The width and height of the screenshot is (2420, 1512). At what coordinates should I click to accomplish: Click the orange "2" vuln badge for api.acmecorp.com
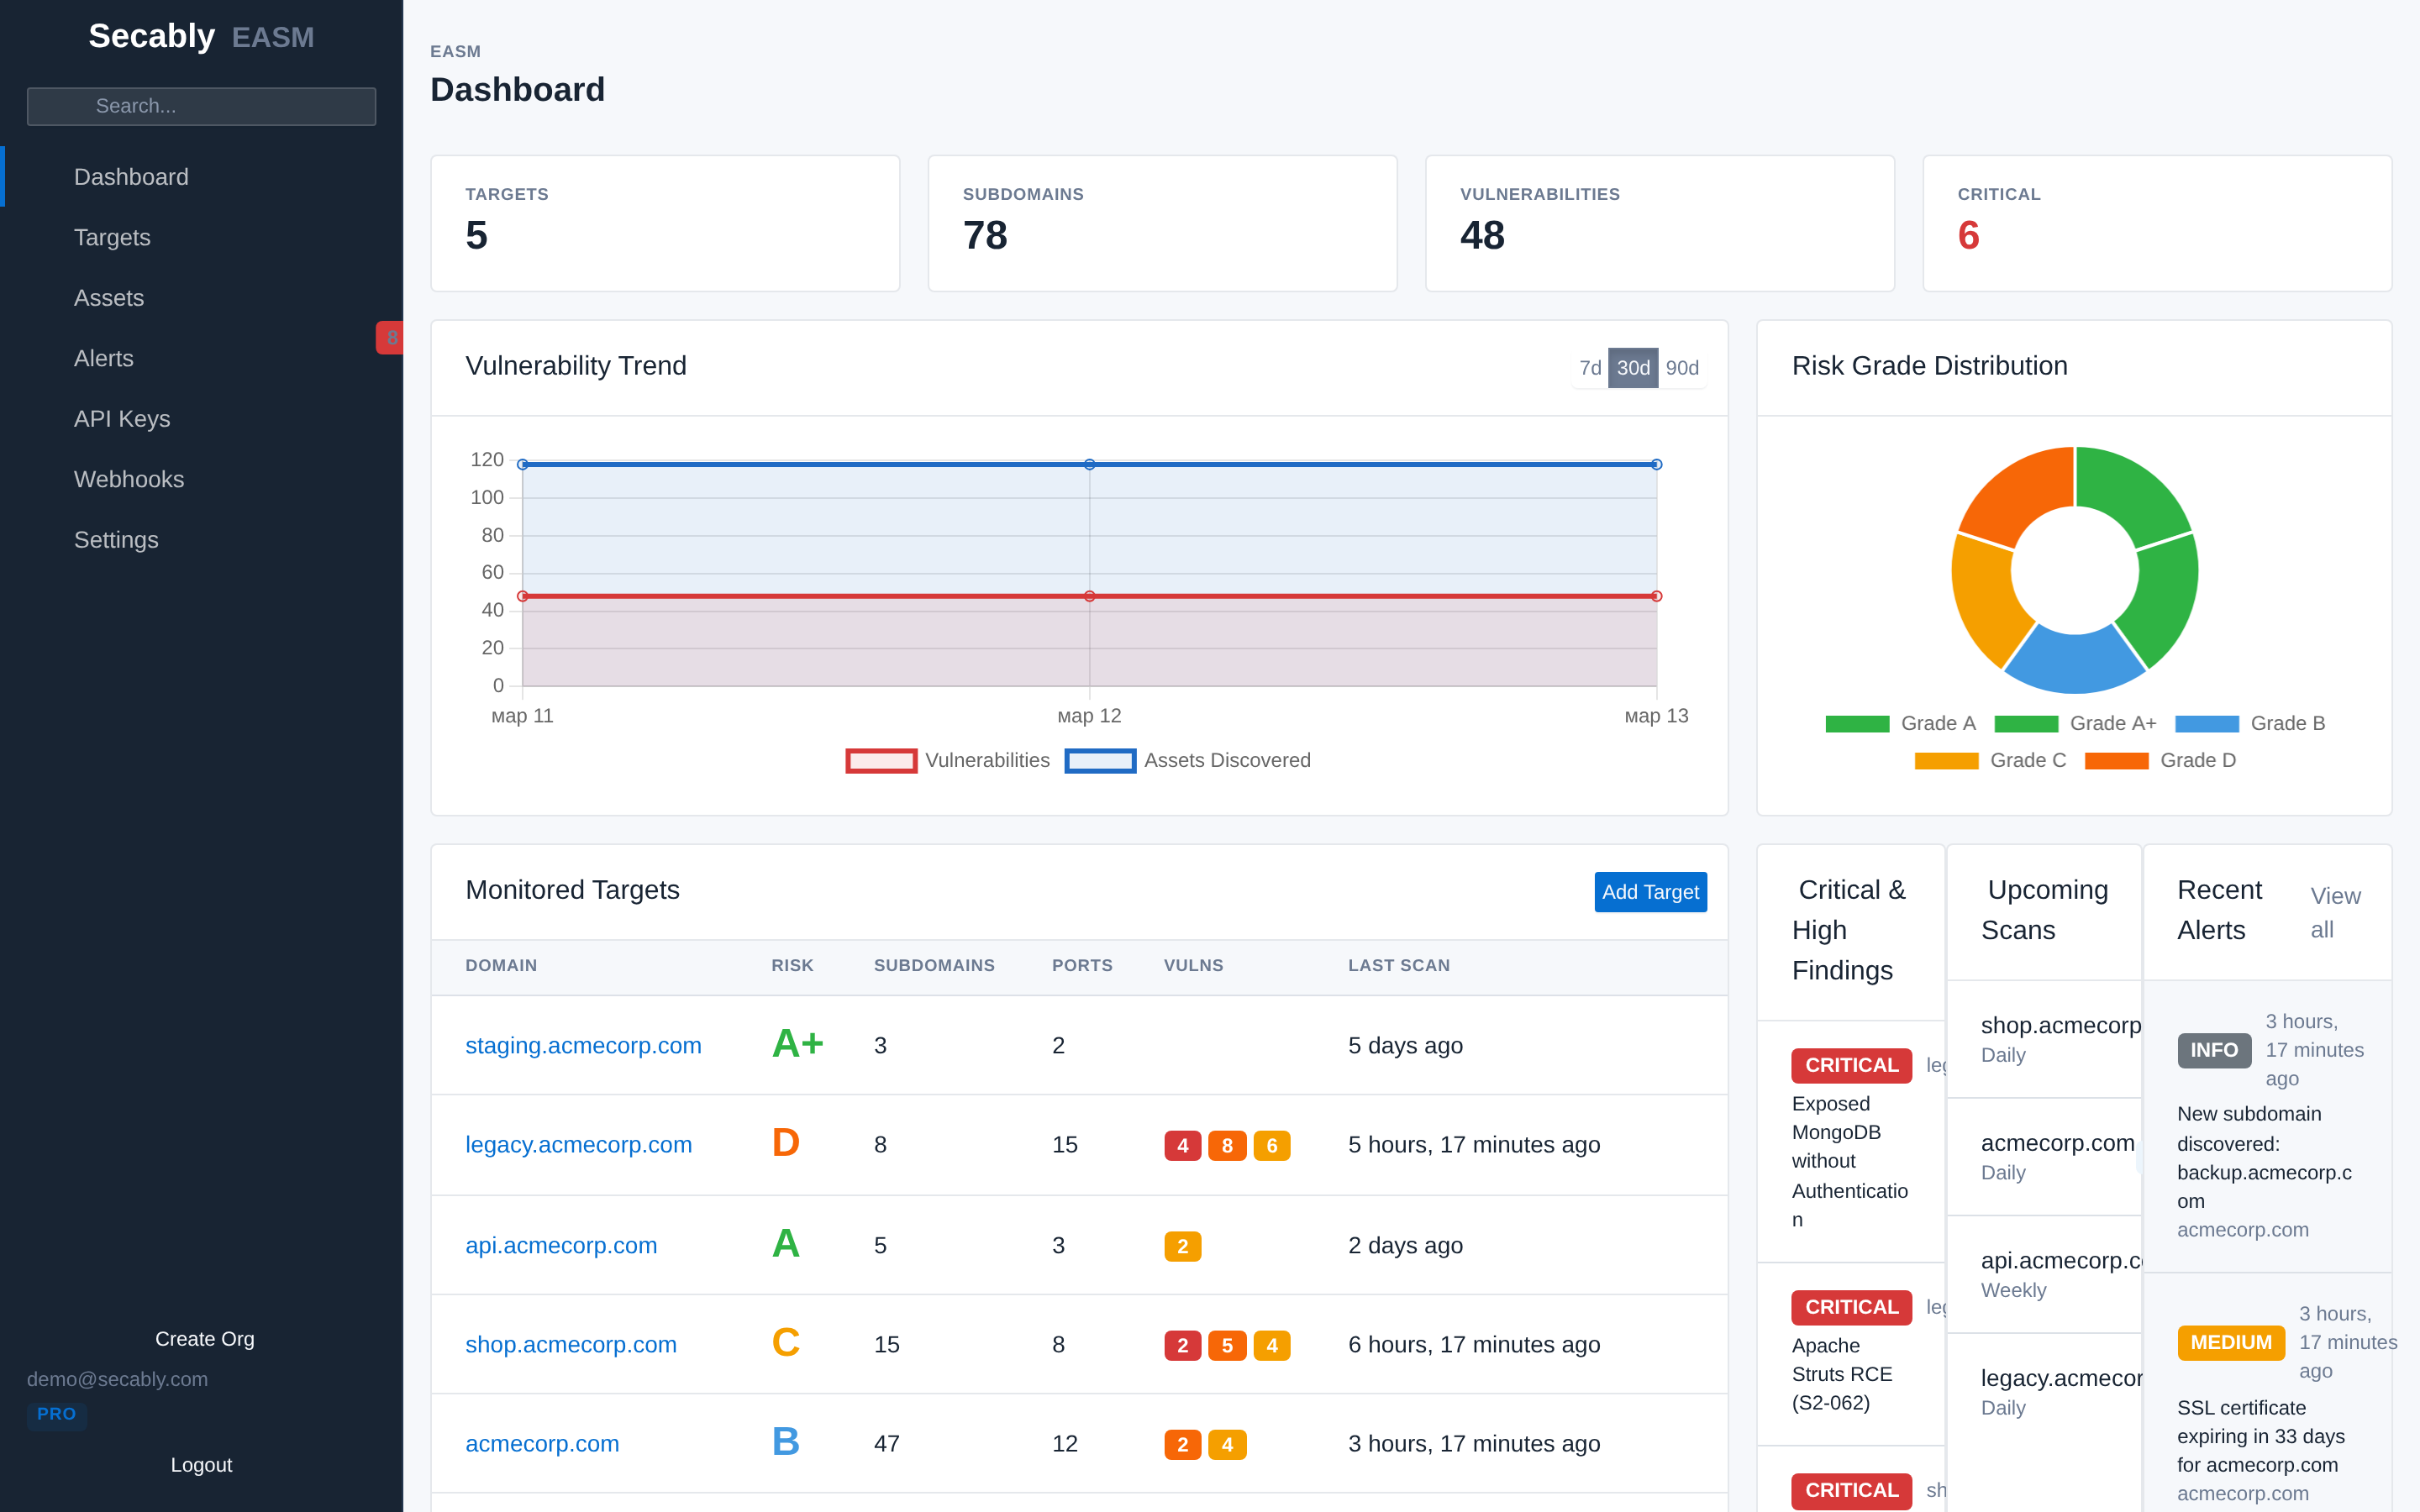click(x=1182, y=1245)
